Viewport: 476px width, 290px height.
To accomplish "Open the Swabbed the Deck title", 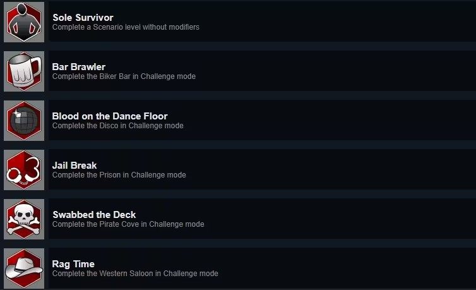I will pyautogui.click(x=94, y=214).
